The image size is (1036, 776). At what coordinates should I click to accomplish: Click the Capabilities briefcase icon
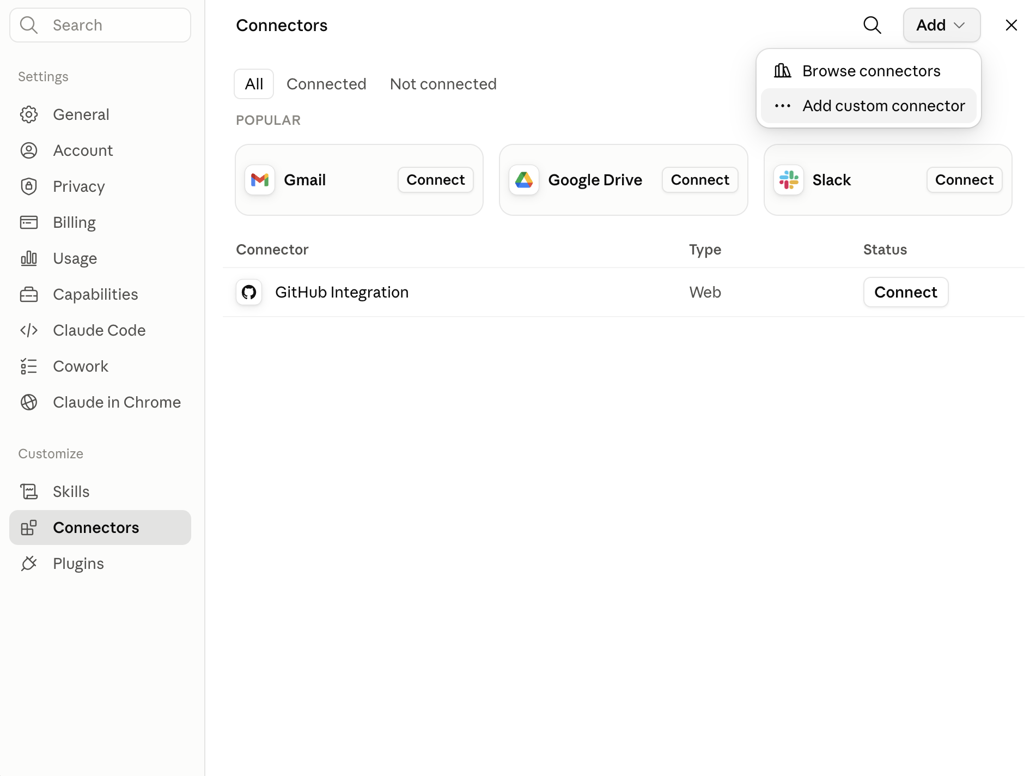coord(29,294)
